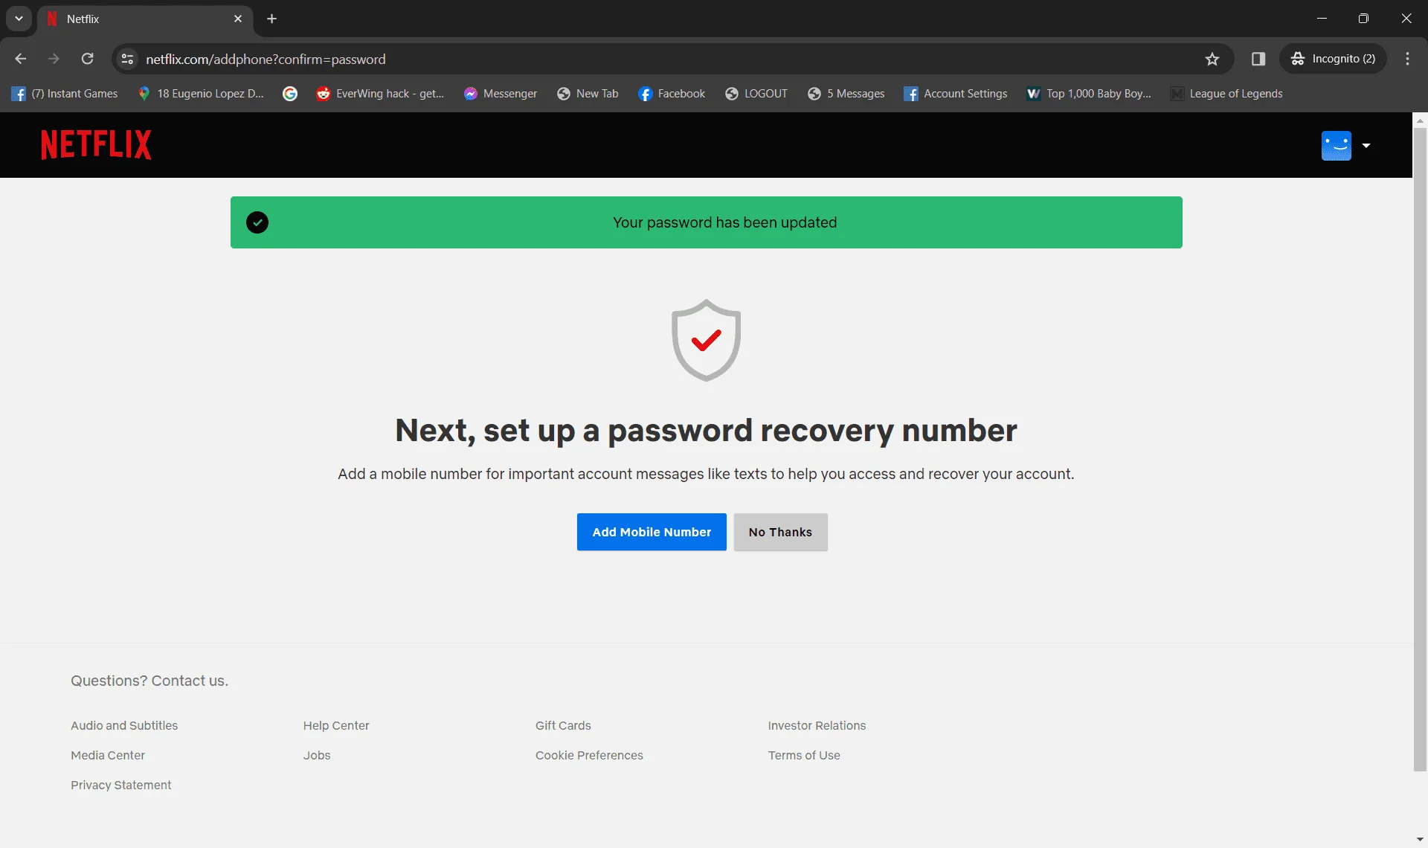Click the page vertical scrollbar thumb
The height and width of the screenshot is (848, 1428).
1420,449
